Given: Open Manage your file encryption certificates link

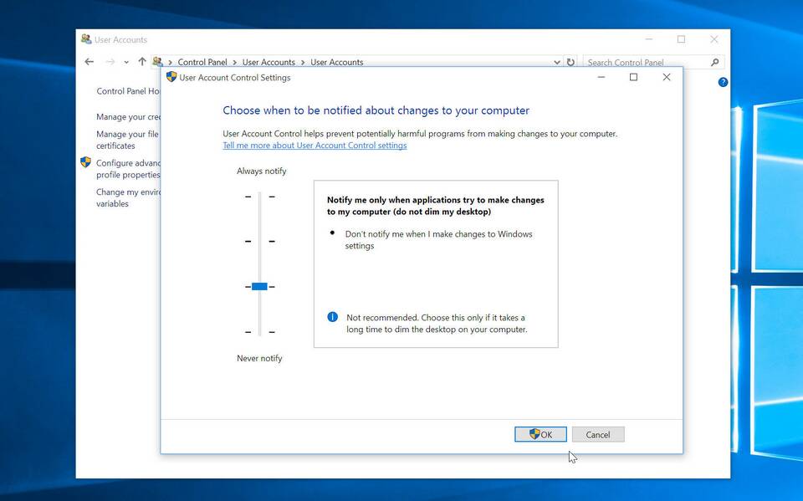Looking at the screenshot, I should coord(127,140).
